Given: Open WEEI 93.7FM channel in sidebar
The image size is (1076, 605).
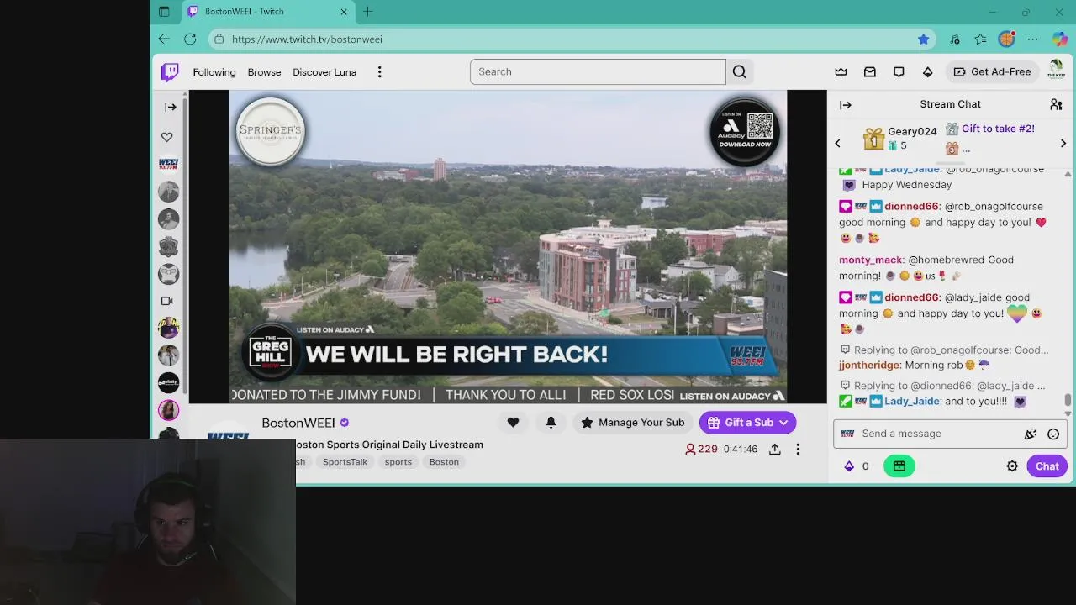Looking at the screenshot, I should point(168,164).
